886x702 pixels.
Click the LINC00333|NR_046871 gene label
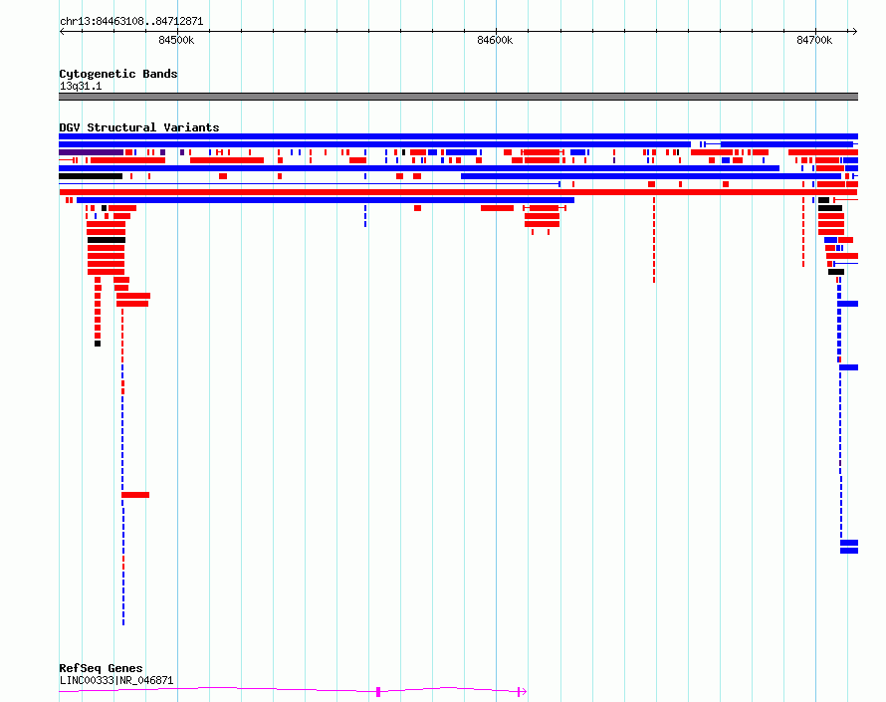coord(116,680)
